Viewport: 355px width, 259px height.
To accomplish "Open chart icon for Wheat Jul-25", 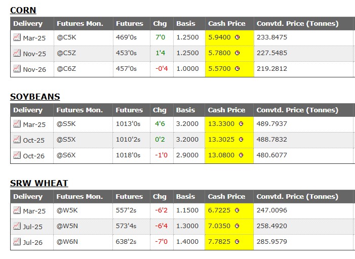I will point(16,226).
